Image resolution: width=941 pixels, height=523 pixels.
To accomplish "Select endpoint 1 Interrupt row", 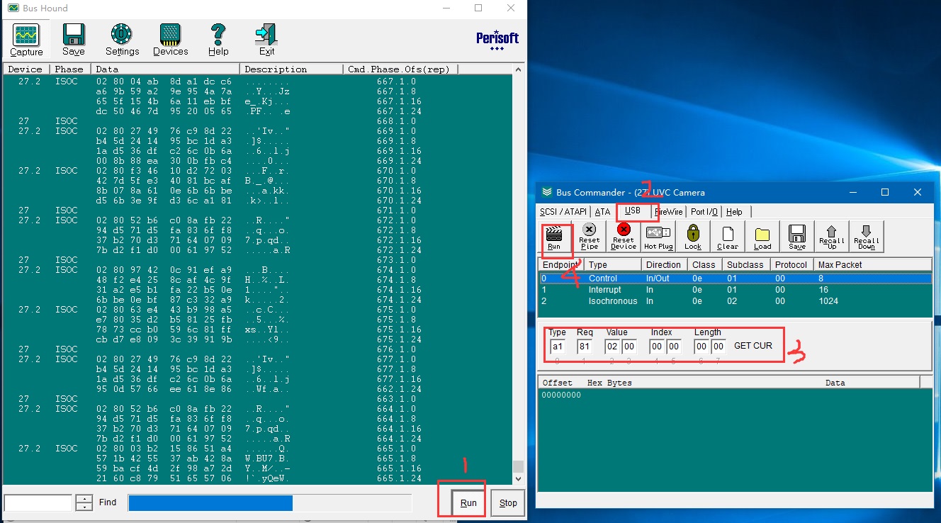I will (x=735, y=290).
